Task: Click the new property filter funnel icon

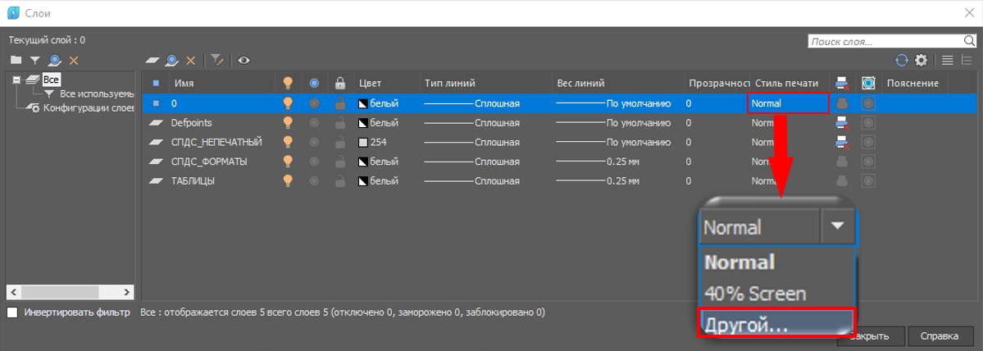Action: point(34,60)
